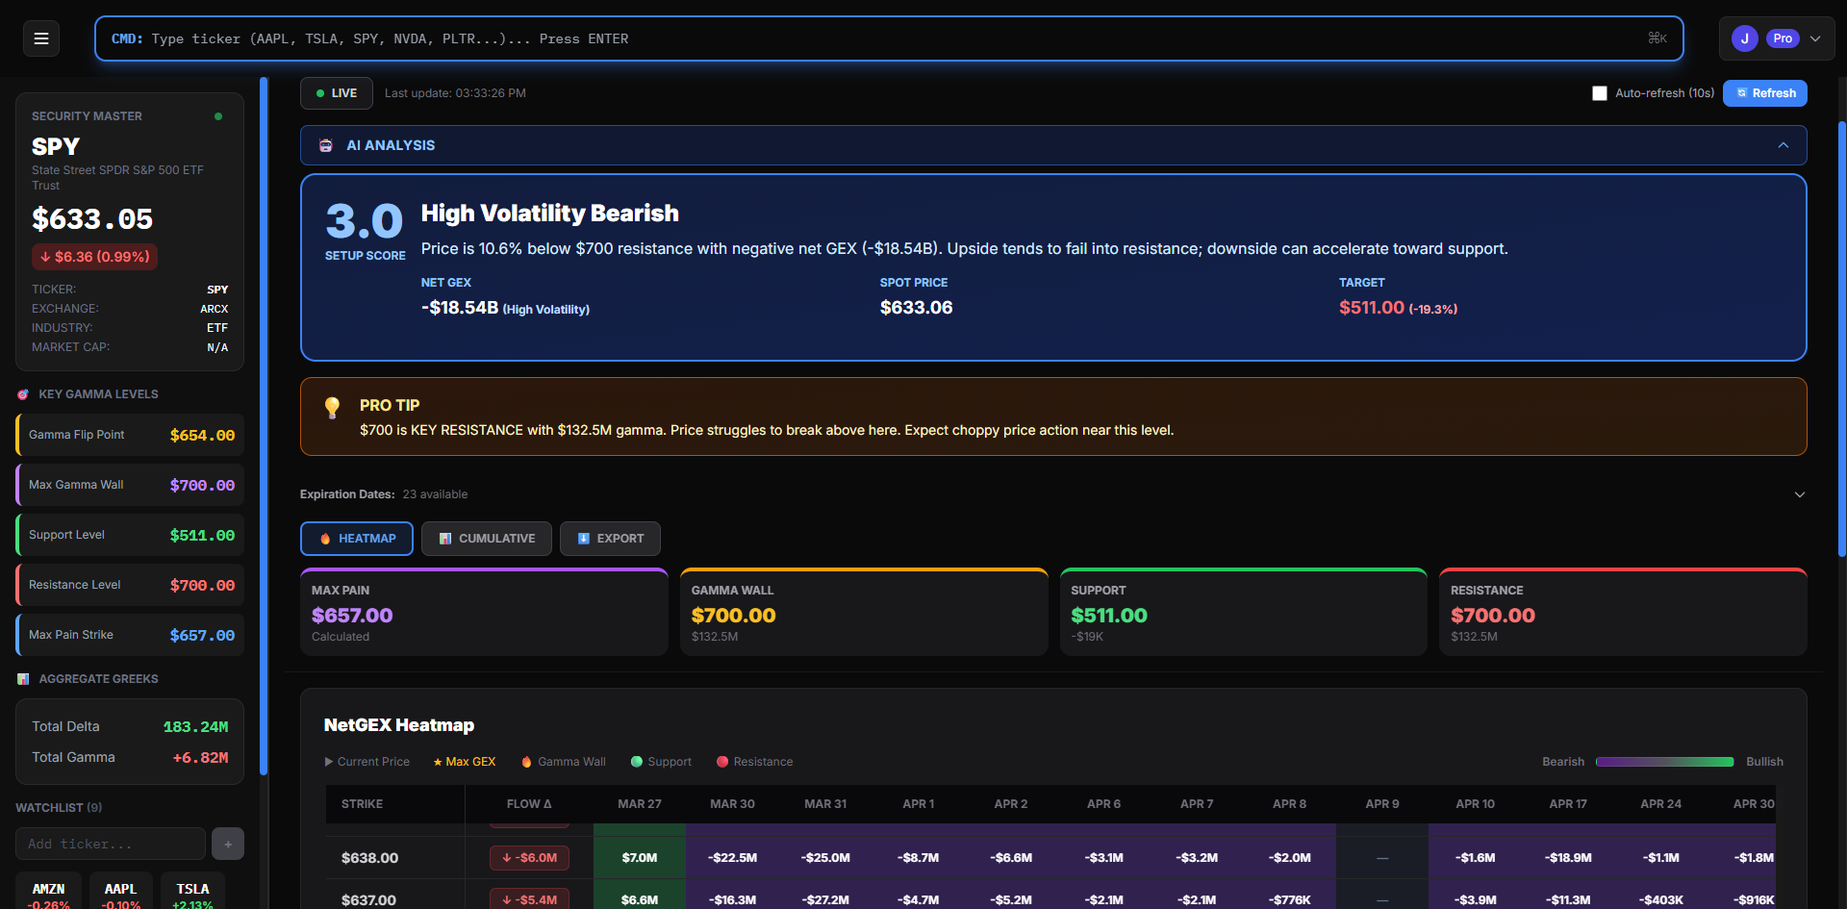Toggle the LIVE status indicator
Viewport: 1847px width, 909px height.
[x=336, y=93]
